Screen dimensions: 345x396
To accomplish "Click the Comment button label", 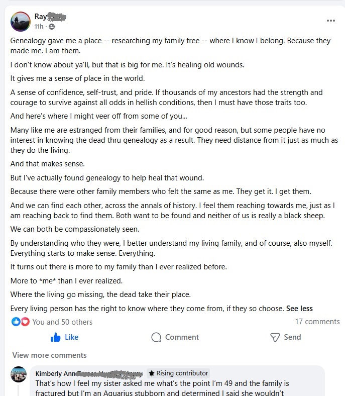I will point(182,337).
